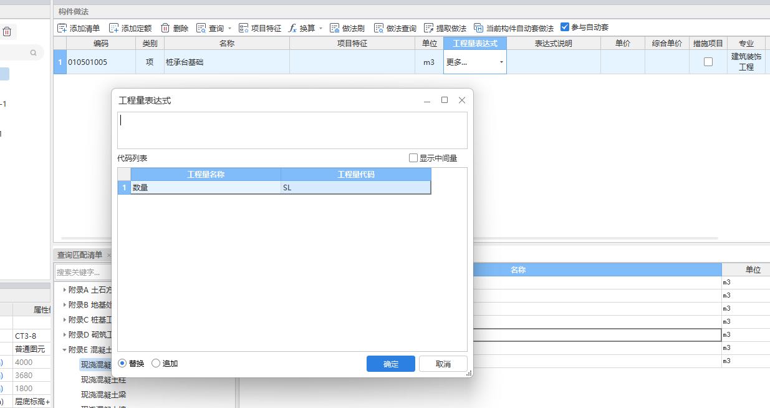Click row number 1 in 构件做法 table
The height and width of the screenshot is (408, 770).
pos(60,62)
